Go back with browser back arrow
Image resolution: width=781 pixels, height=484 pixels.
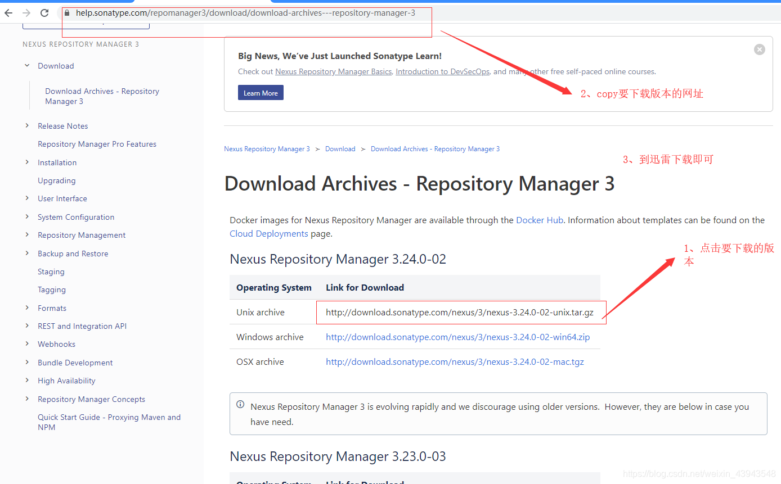[8, 13]
